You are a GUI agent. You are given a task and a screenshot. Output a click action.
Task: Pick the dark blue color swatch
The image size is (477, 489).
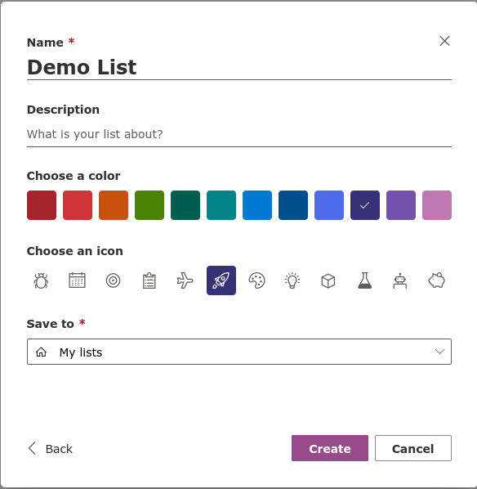click(x=293, y=205)
